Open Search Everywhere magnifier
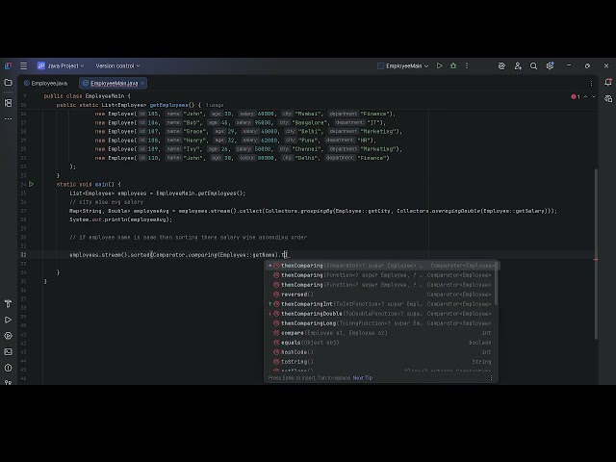616x462 pixels. (x=533, y=66)
